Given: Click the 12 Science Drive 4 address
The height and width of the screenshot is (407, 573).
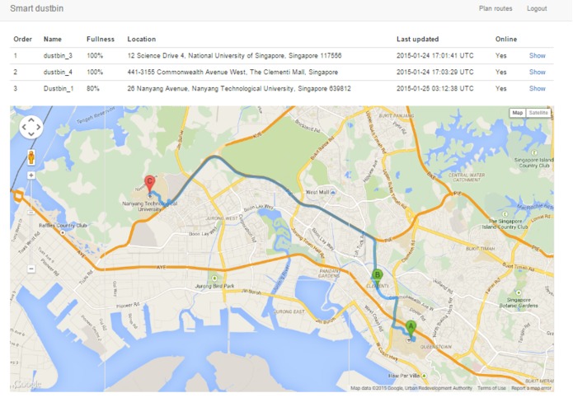Looking at the screenshot, I should coord(234,55).
